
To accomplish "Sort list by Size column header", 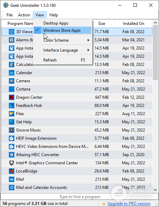I will [102, 24].
